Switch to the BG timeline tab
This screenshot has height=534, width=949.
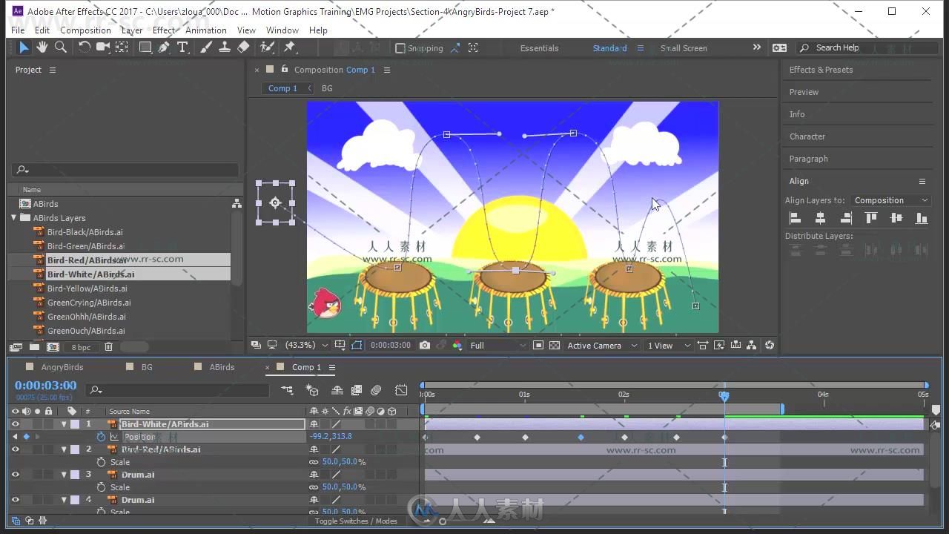click(147, 367)
